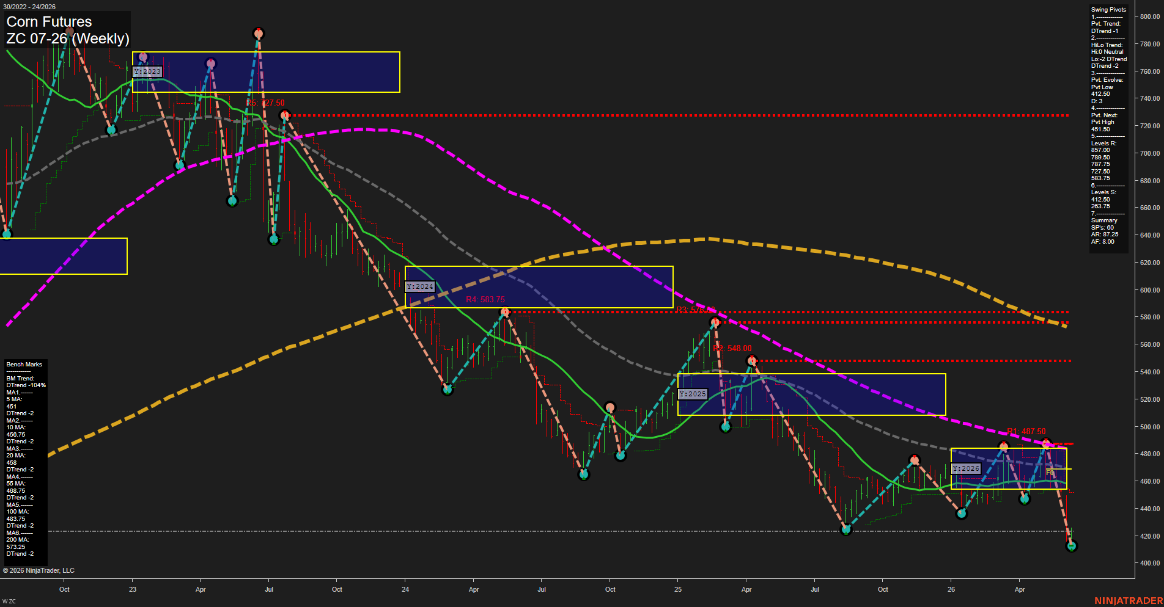Screen dimensions: 1164x607
Task: Select the 789.50 resistance level
Action: [1100, 158]
